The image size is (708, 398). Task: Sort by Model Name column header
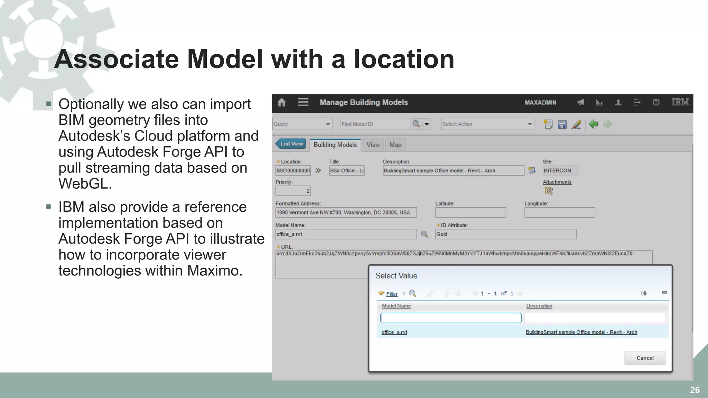pos(396,306)
